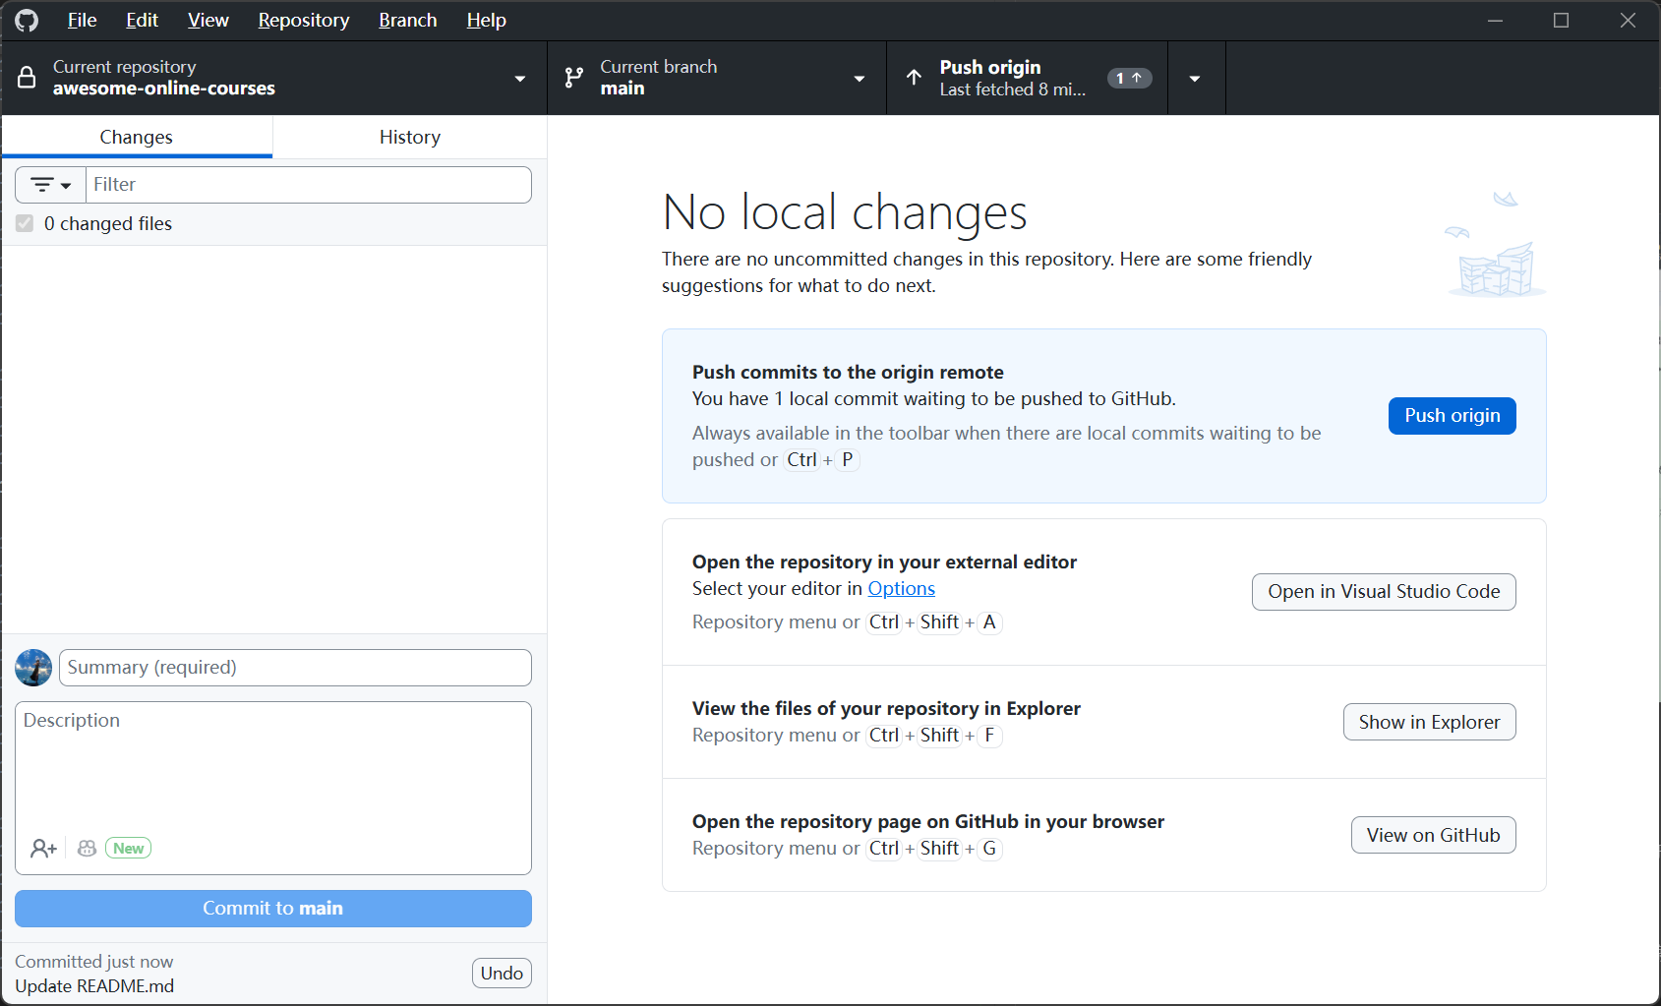Image resolution: width=1661 pixels, height=1006 pixels.
Task: Open the Push origin options dropdown arrow
Action: point(1195,79)
